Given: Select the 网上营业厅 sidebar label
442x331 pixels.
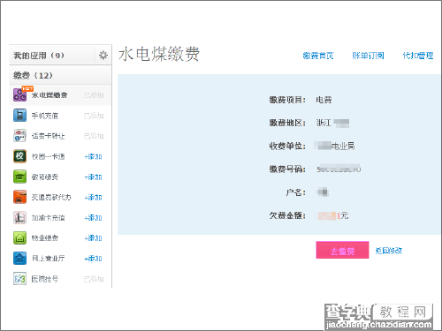Looking at the screenshot, I should coord(48,259).
